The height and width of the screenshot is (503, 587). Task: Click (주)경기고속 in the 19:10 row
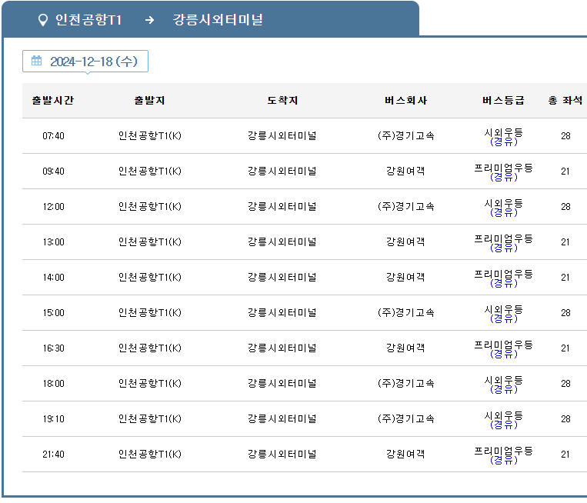click(x=405, y=418)
